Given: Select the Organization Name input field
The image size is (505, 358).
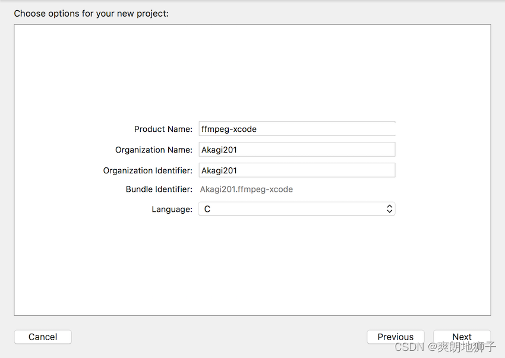Looking at the screenshot, I should 297,150.
